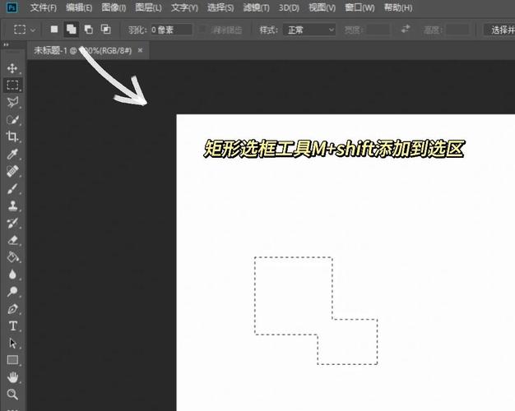Open the 图像(I) menu
Screen dimensions: 515x411
tap(114, 7)
